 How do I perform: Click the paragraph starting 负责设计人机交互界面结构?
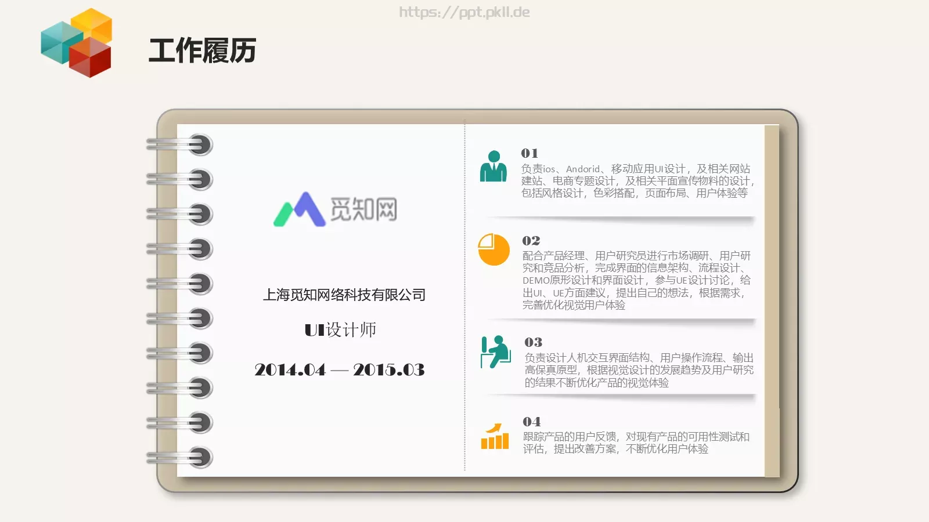coord(639,370)
